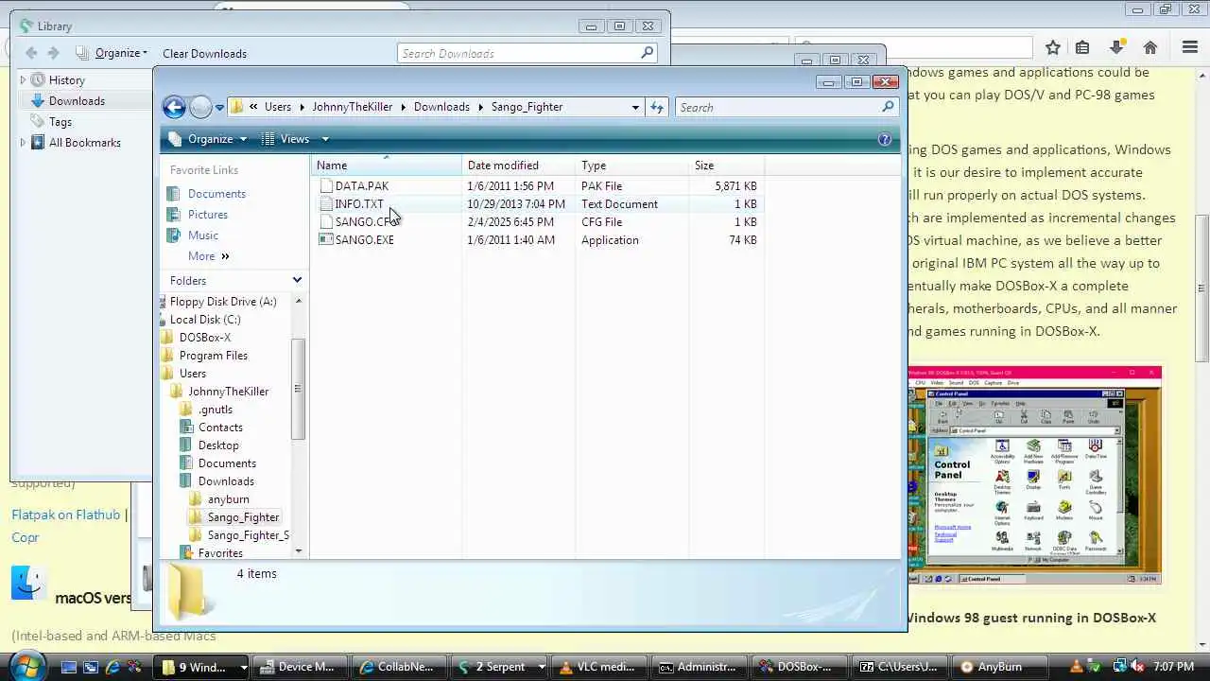Open the Views dropdown arrow
The height and width of the screenshot is (681, 1210).
pos(325,139)
